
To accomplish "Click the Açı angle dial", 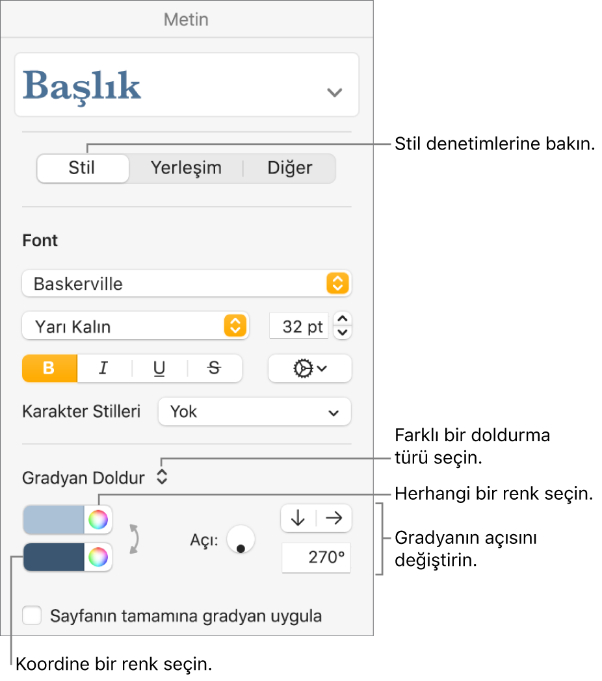I will pyautogui.click(x=241, y=539).
